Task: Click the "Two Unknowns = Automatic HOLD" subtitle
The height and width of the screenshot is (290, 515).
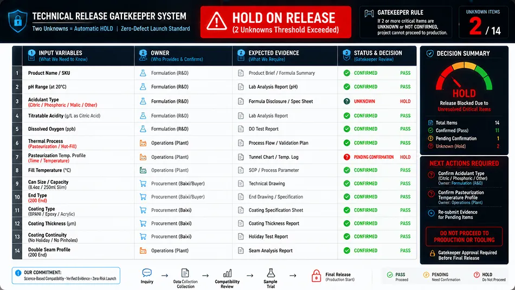Action: pos(73,29)
